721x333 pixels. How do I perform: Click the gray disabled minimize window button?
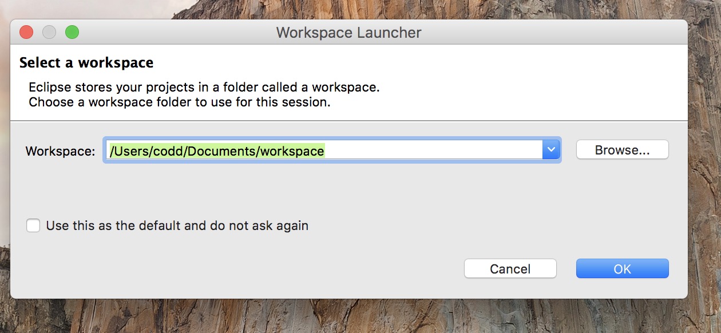point(49,32)
